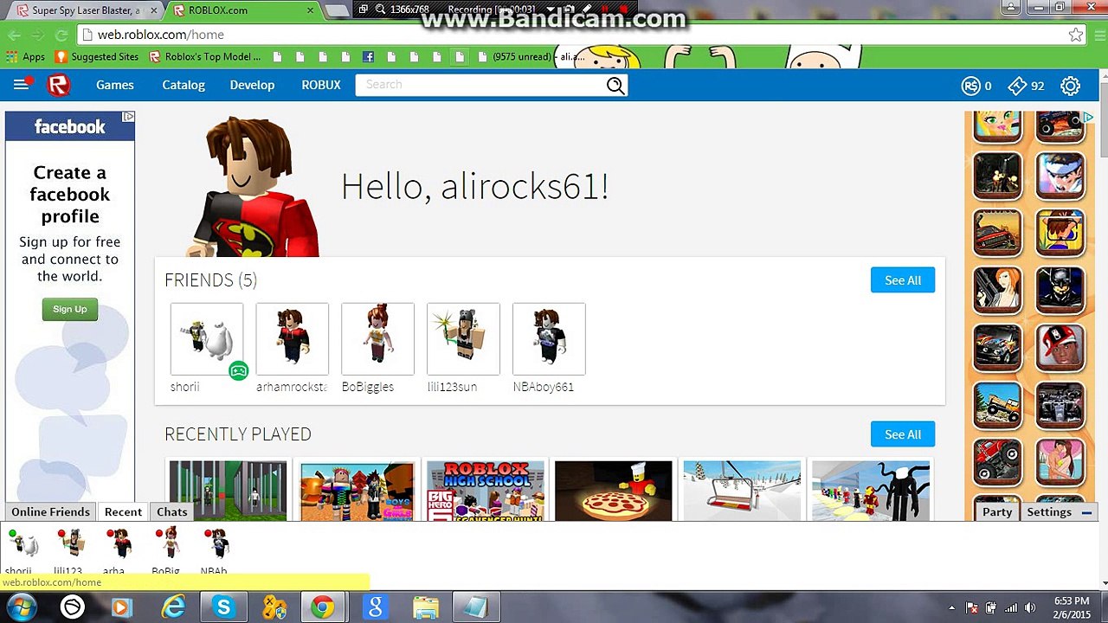Click the Party button in chat bar
1108x623 pixels.
997,511
